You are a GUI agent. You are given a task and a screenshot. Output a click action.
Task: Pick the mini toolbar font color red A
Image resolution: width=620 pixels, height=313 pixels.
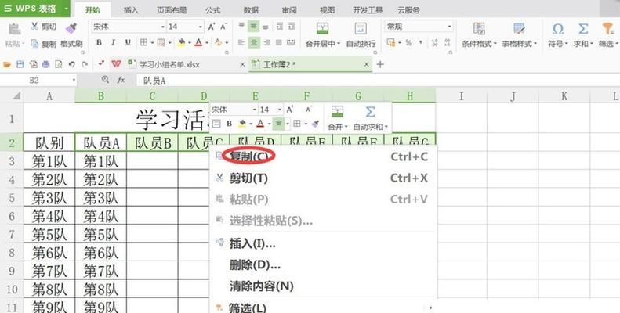pos(260,124)
